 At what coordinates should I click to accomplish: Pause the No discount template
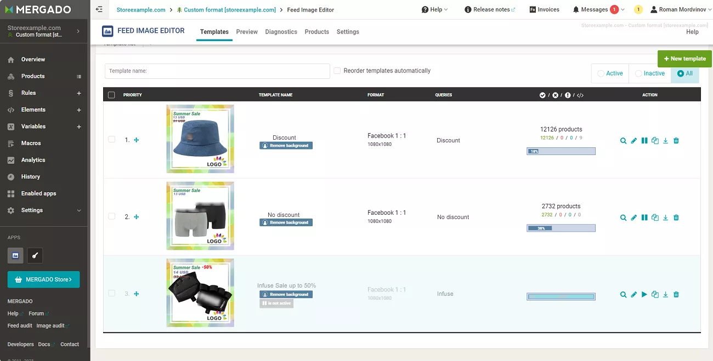(x=644, y=217)
